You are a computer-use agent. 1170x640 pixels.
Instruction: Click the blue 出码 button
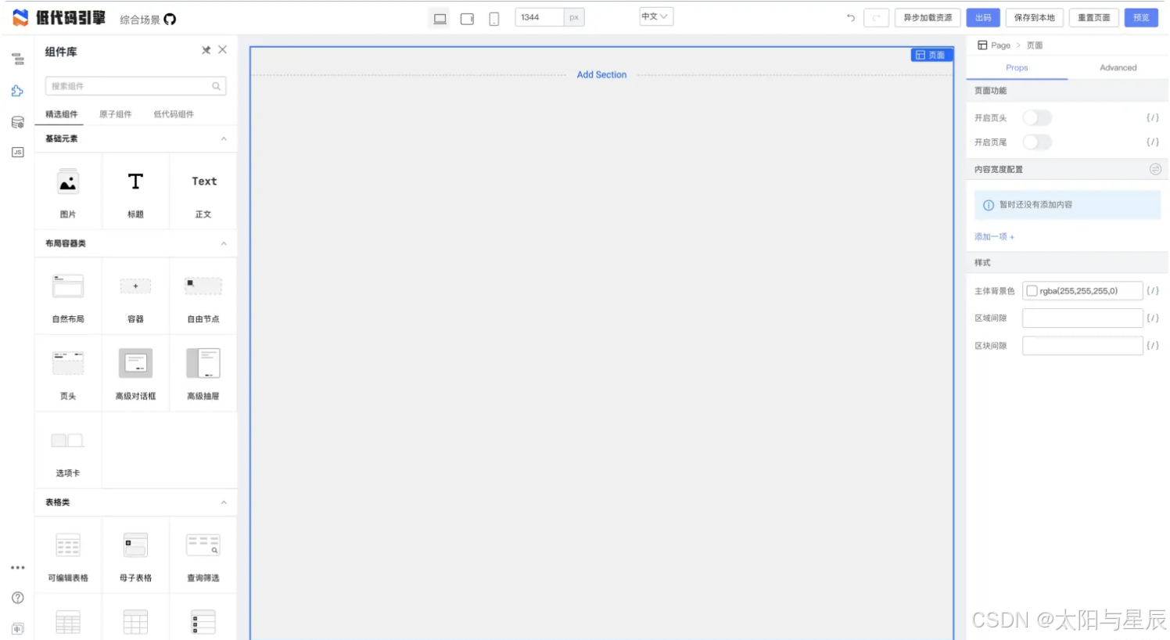click(x=983, y=17)
